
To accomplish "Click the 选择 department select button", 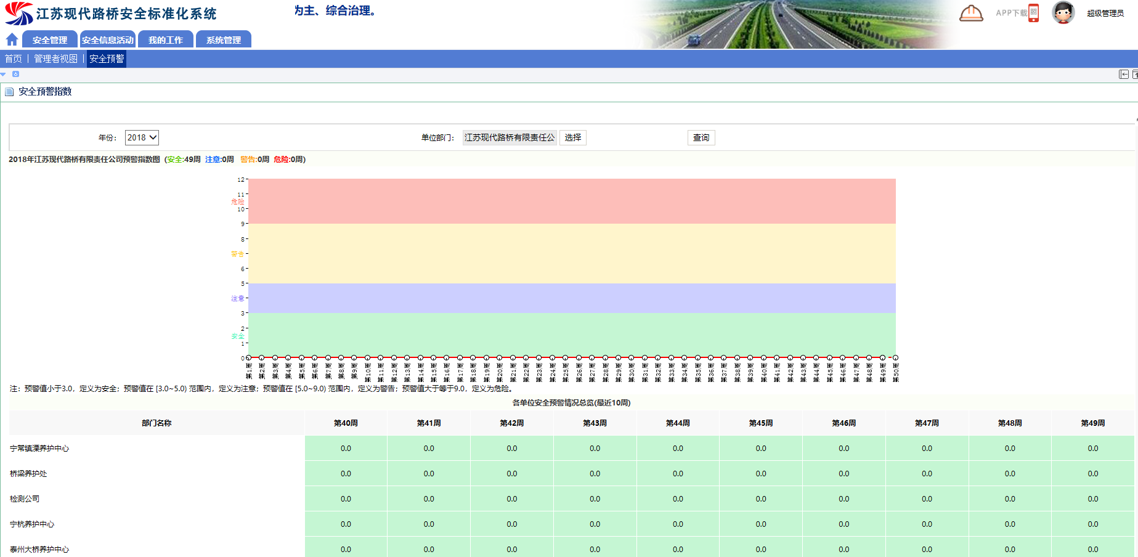I will pos(572,138).
